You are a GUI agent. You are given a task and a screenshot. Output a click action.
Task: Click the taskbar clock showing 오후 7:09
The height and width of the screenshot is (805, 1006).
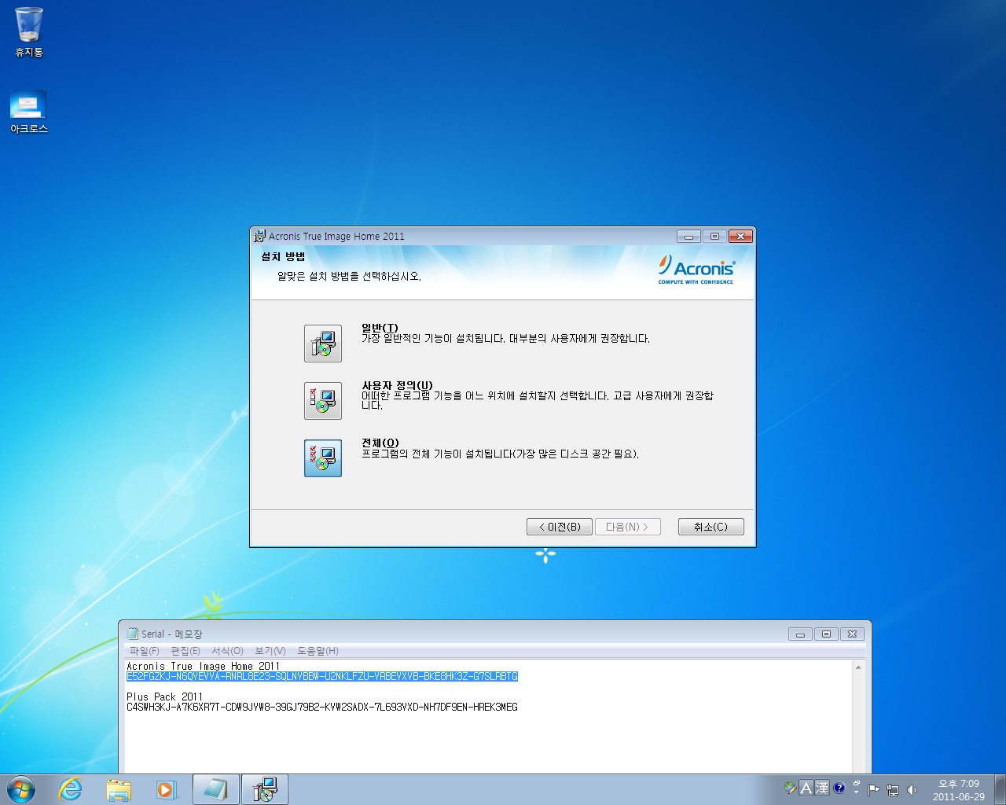click(958, 790)
